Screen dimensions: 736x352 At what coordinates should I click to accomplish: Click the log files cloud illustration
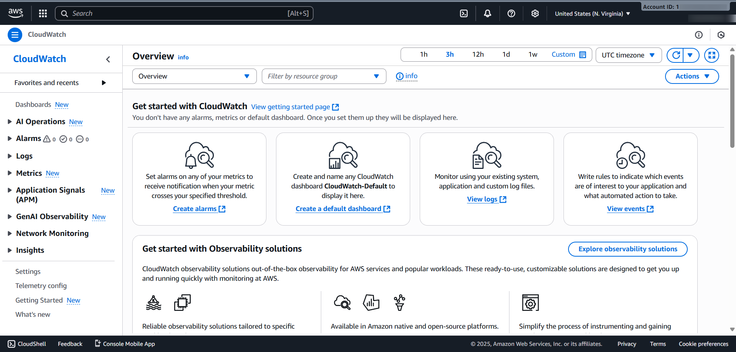click(487, 155)
